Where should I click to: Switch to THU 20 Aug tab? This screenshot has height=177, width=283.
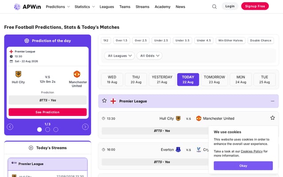pyautogui.click(x=136, y=80)
